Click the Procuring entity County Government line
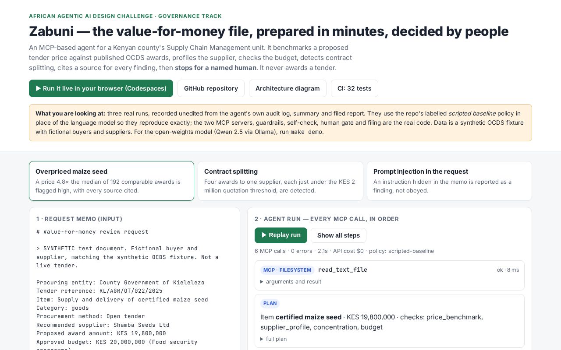Image resolution: width=561 pixels, height=350 pixels. tap(121, 283)
